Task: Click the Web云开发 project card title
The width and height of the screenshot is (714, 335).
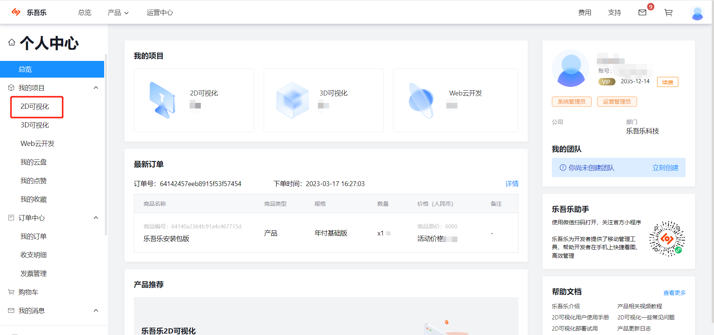Action: 466,93
